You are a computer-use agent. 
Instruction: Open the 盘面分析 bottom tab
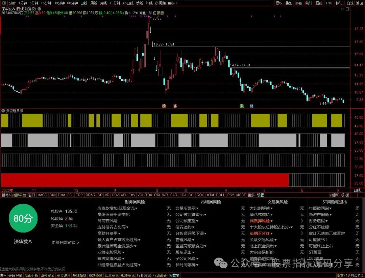[31, 275]
